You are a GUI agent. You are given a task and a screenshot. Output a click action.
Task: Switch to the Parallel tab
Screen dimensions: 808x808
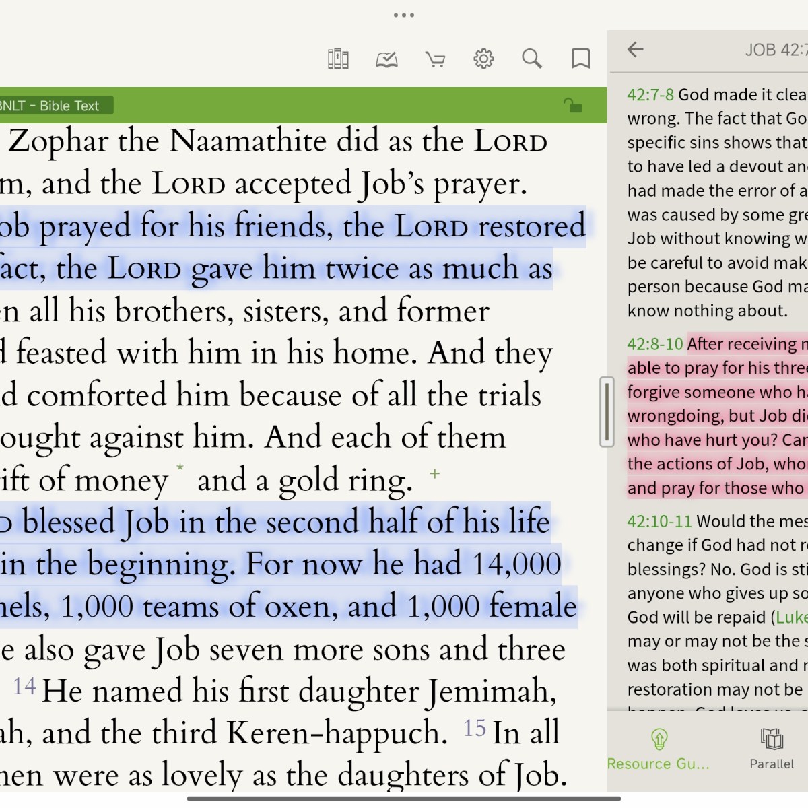click(772, 748)
